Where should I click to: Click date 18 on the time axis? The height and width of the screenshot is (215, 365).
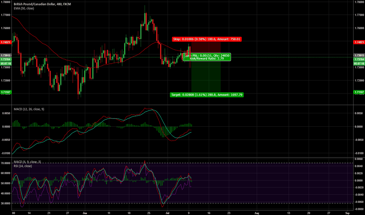click(x=129, y=213)
